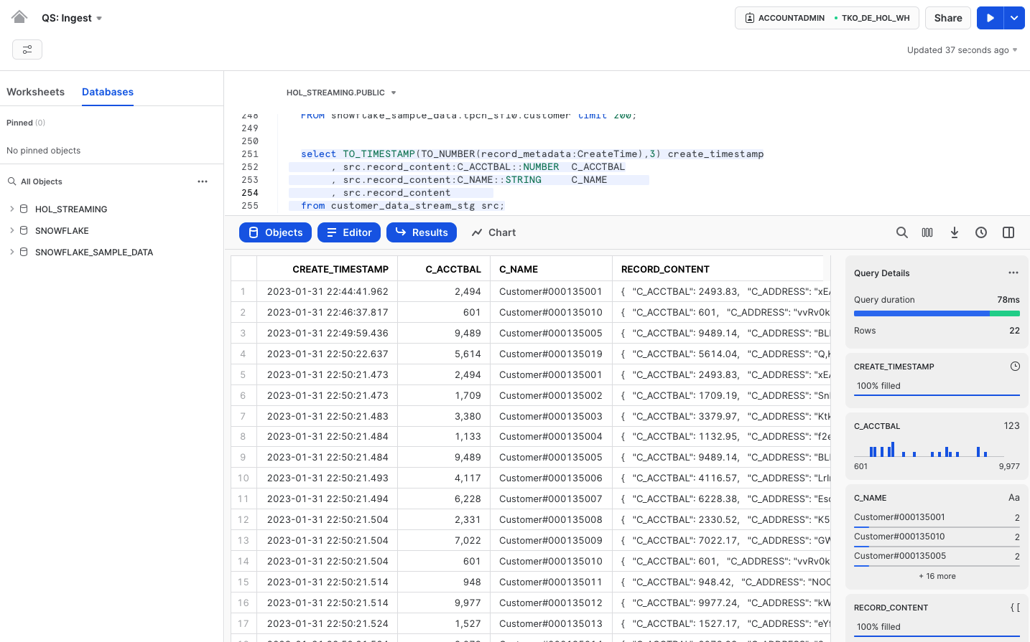Filter by Customer#000135005 in C_NAME card
Screen dimensions: 1030x642
[937, 557]
